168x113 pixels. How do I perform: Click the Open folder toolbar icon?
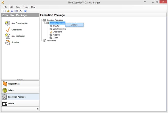8,11
